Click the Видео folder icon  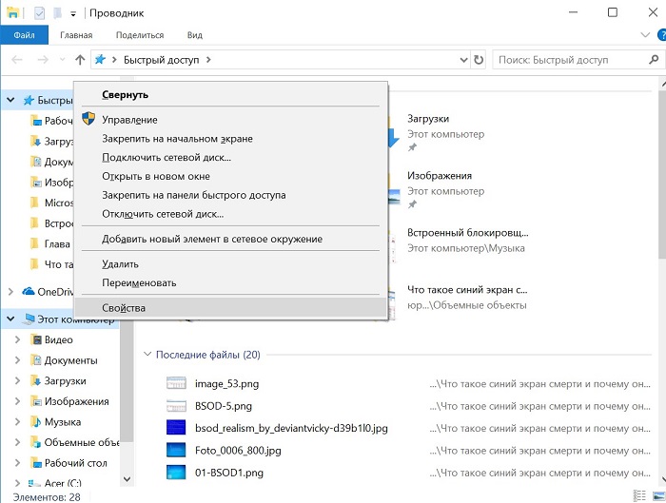click(x=37, y=339)
